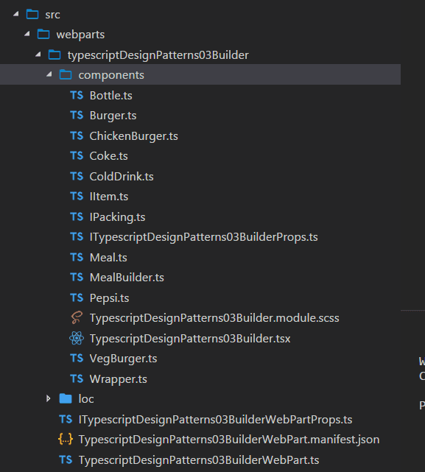Select ITypescriptDesignPatterns03BuilderProps.ts file
The height and width of the screenshot is (472, 425).
coord(203,237)
